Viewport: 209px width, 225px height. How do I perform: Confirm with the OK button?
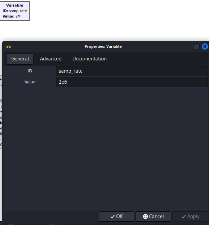(x=116, y=216)
